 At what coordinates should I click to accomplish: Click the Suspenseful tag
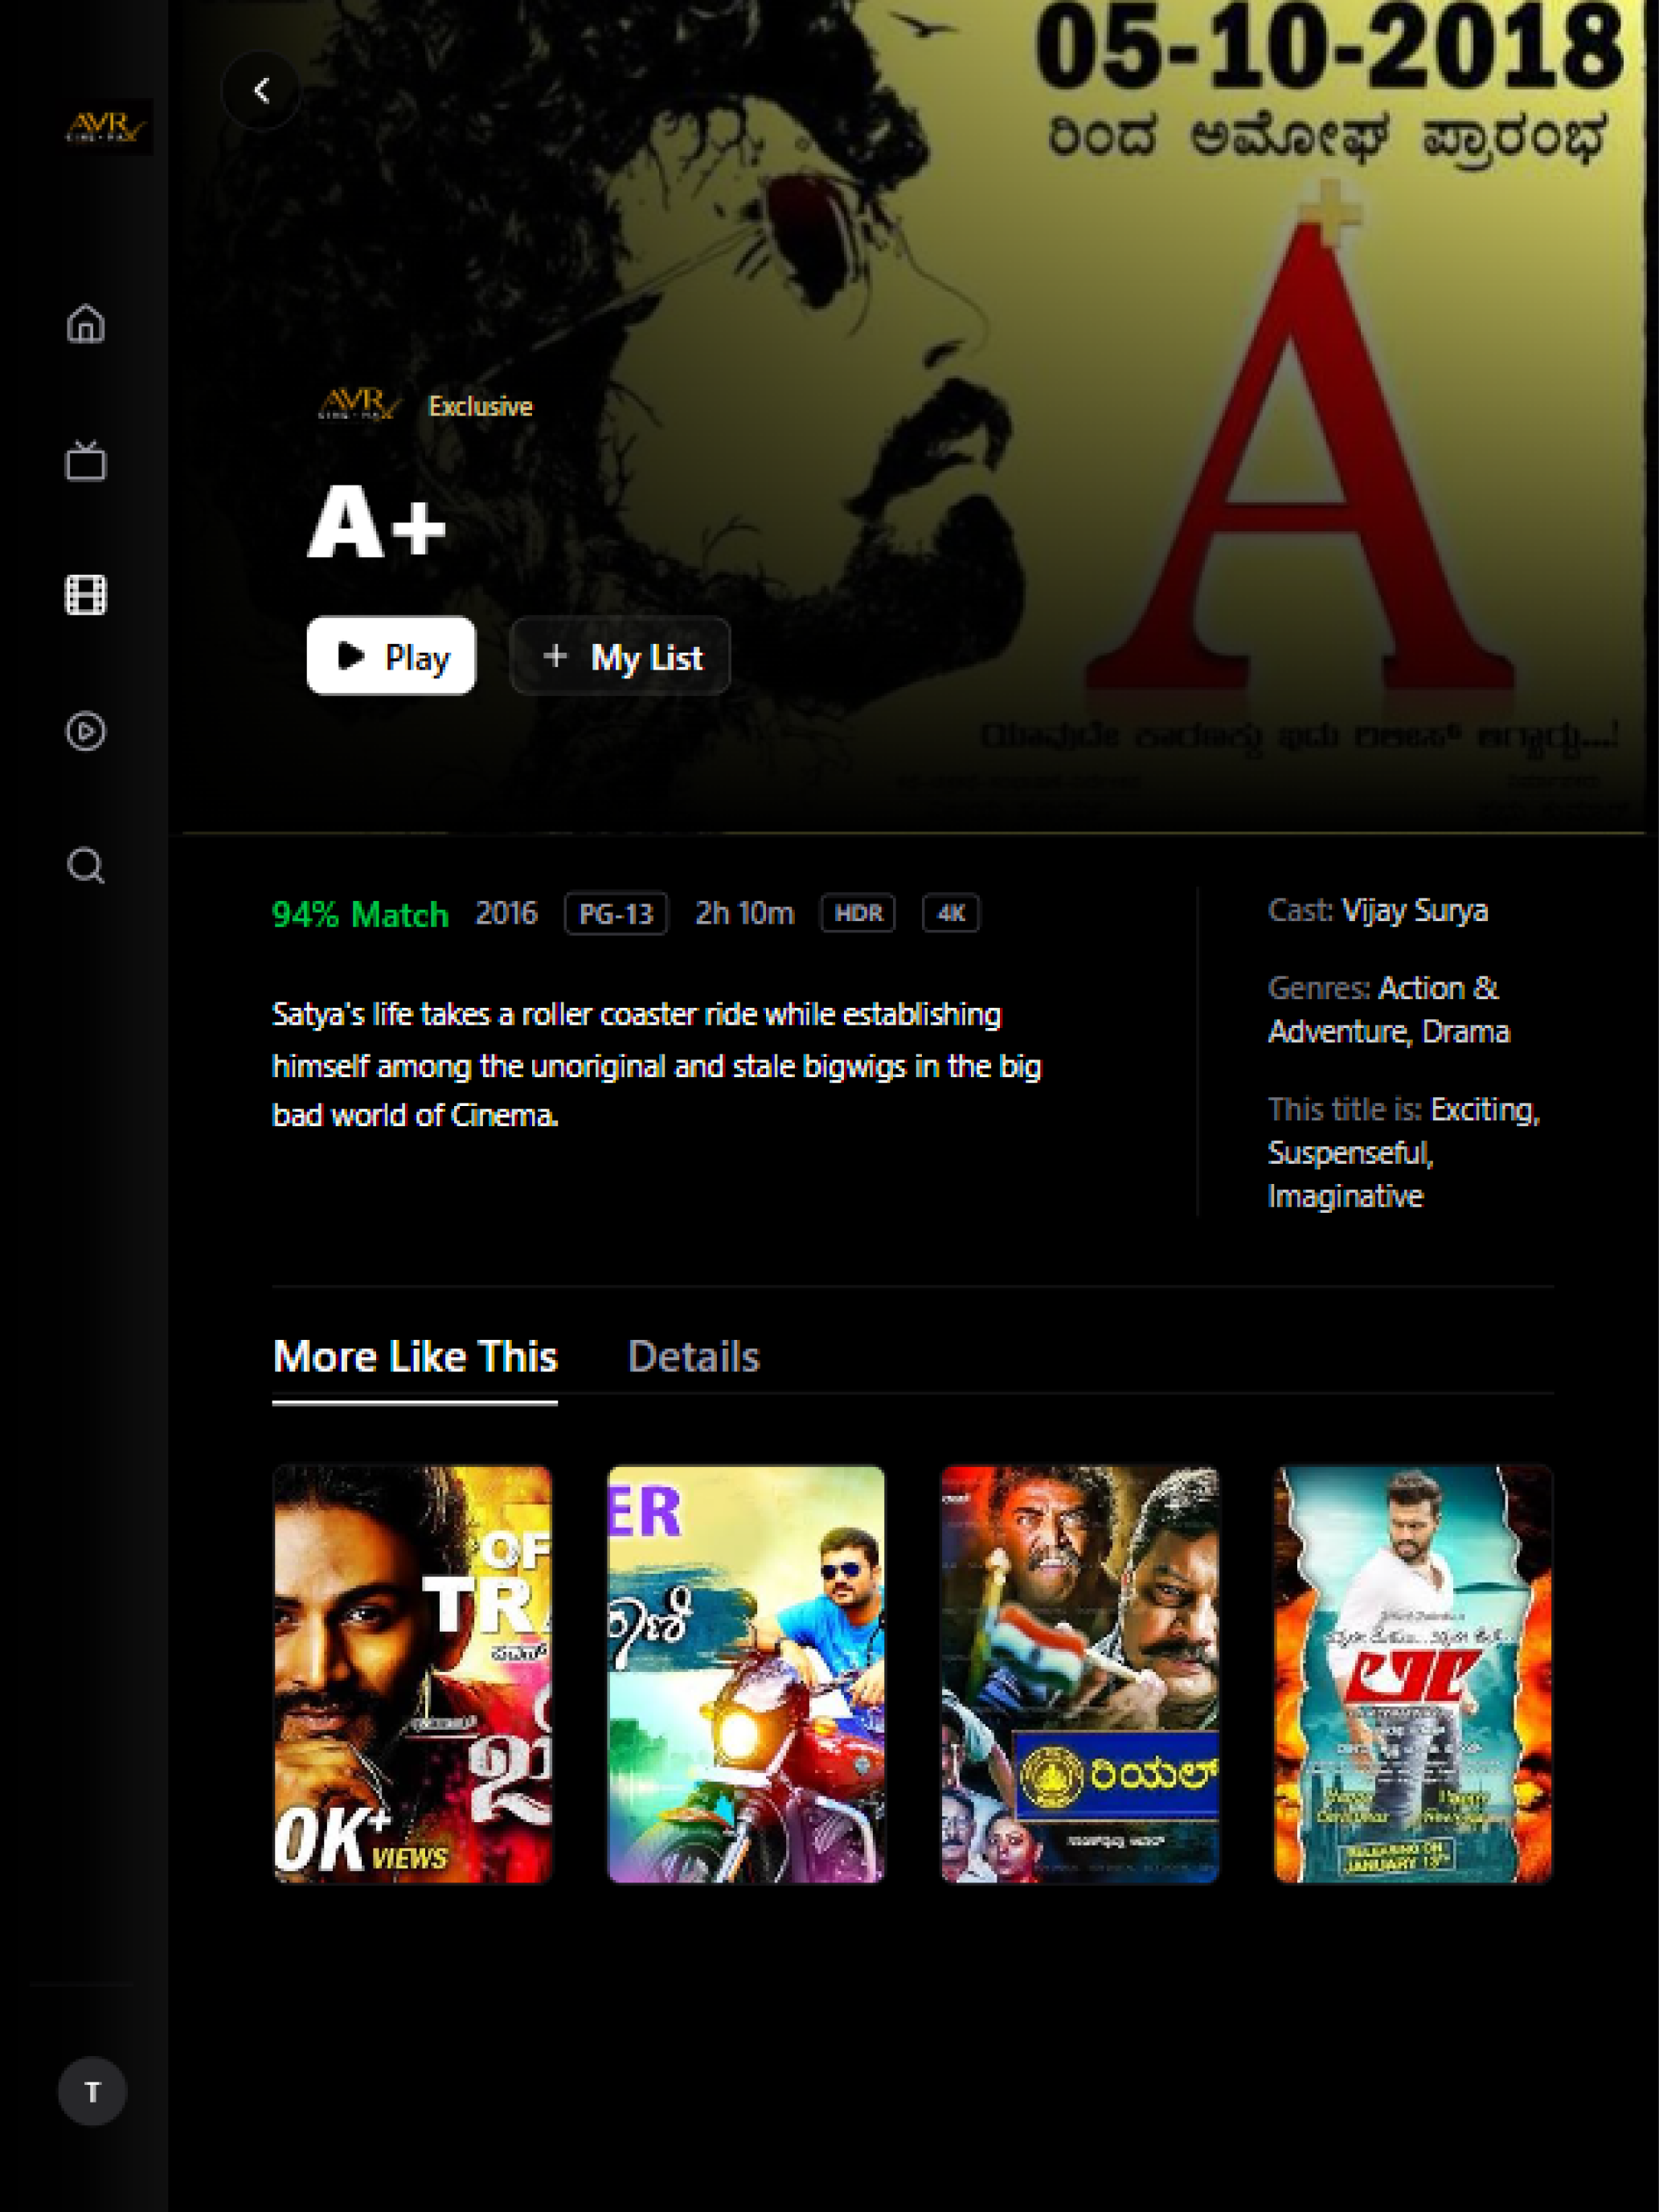point(1350,1153)
